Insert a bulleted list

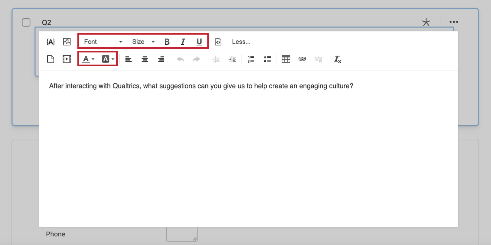click(267, 59)
